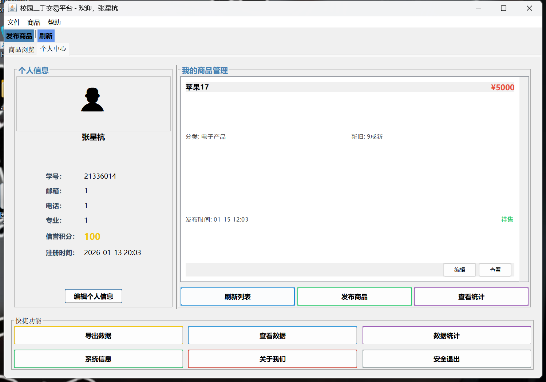
Task: Click the 待售 status label
Action: [507, 219]
